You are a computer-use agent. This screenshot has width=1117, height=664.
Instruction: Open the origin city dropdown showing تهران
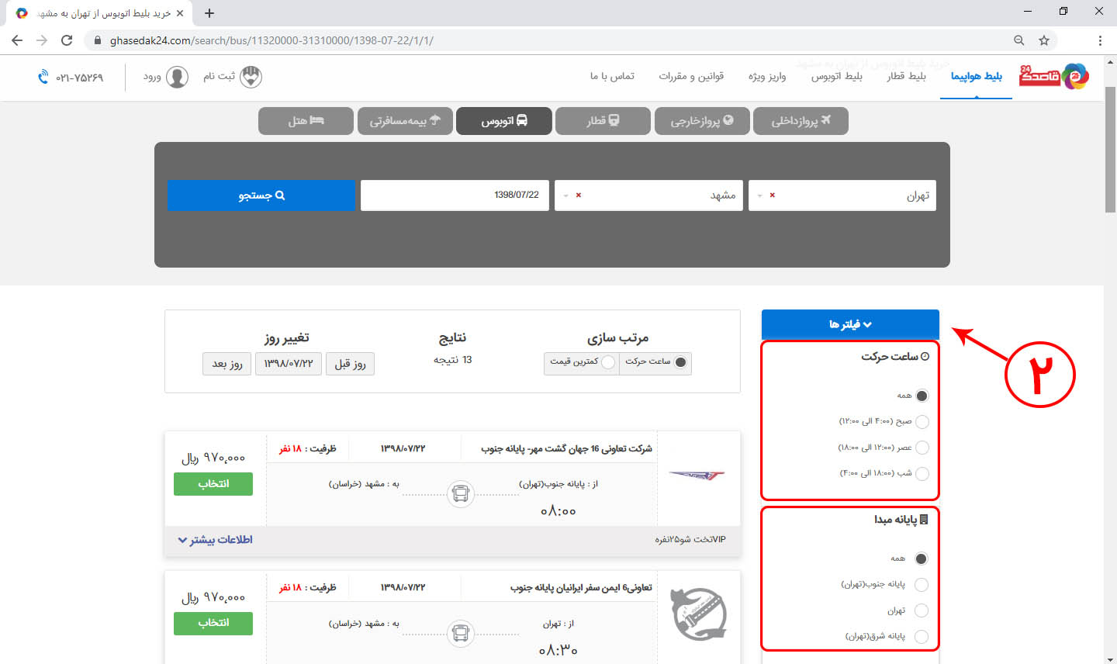tap(842, 195)
